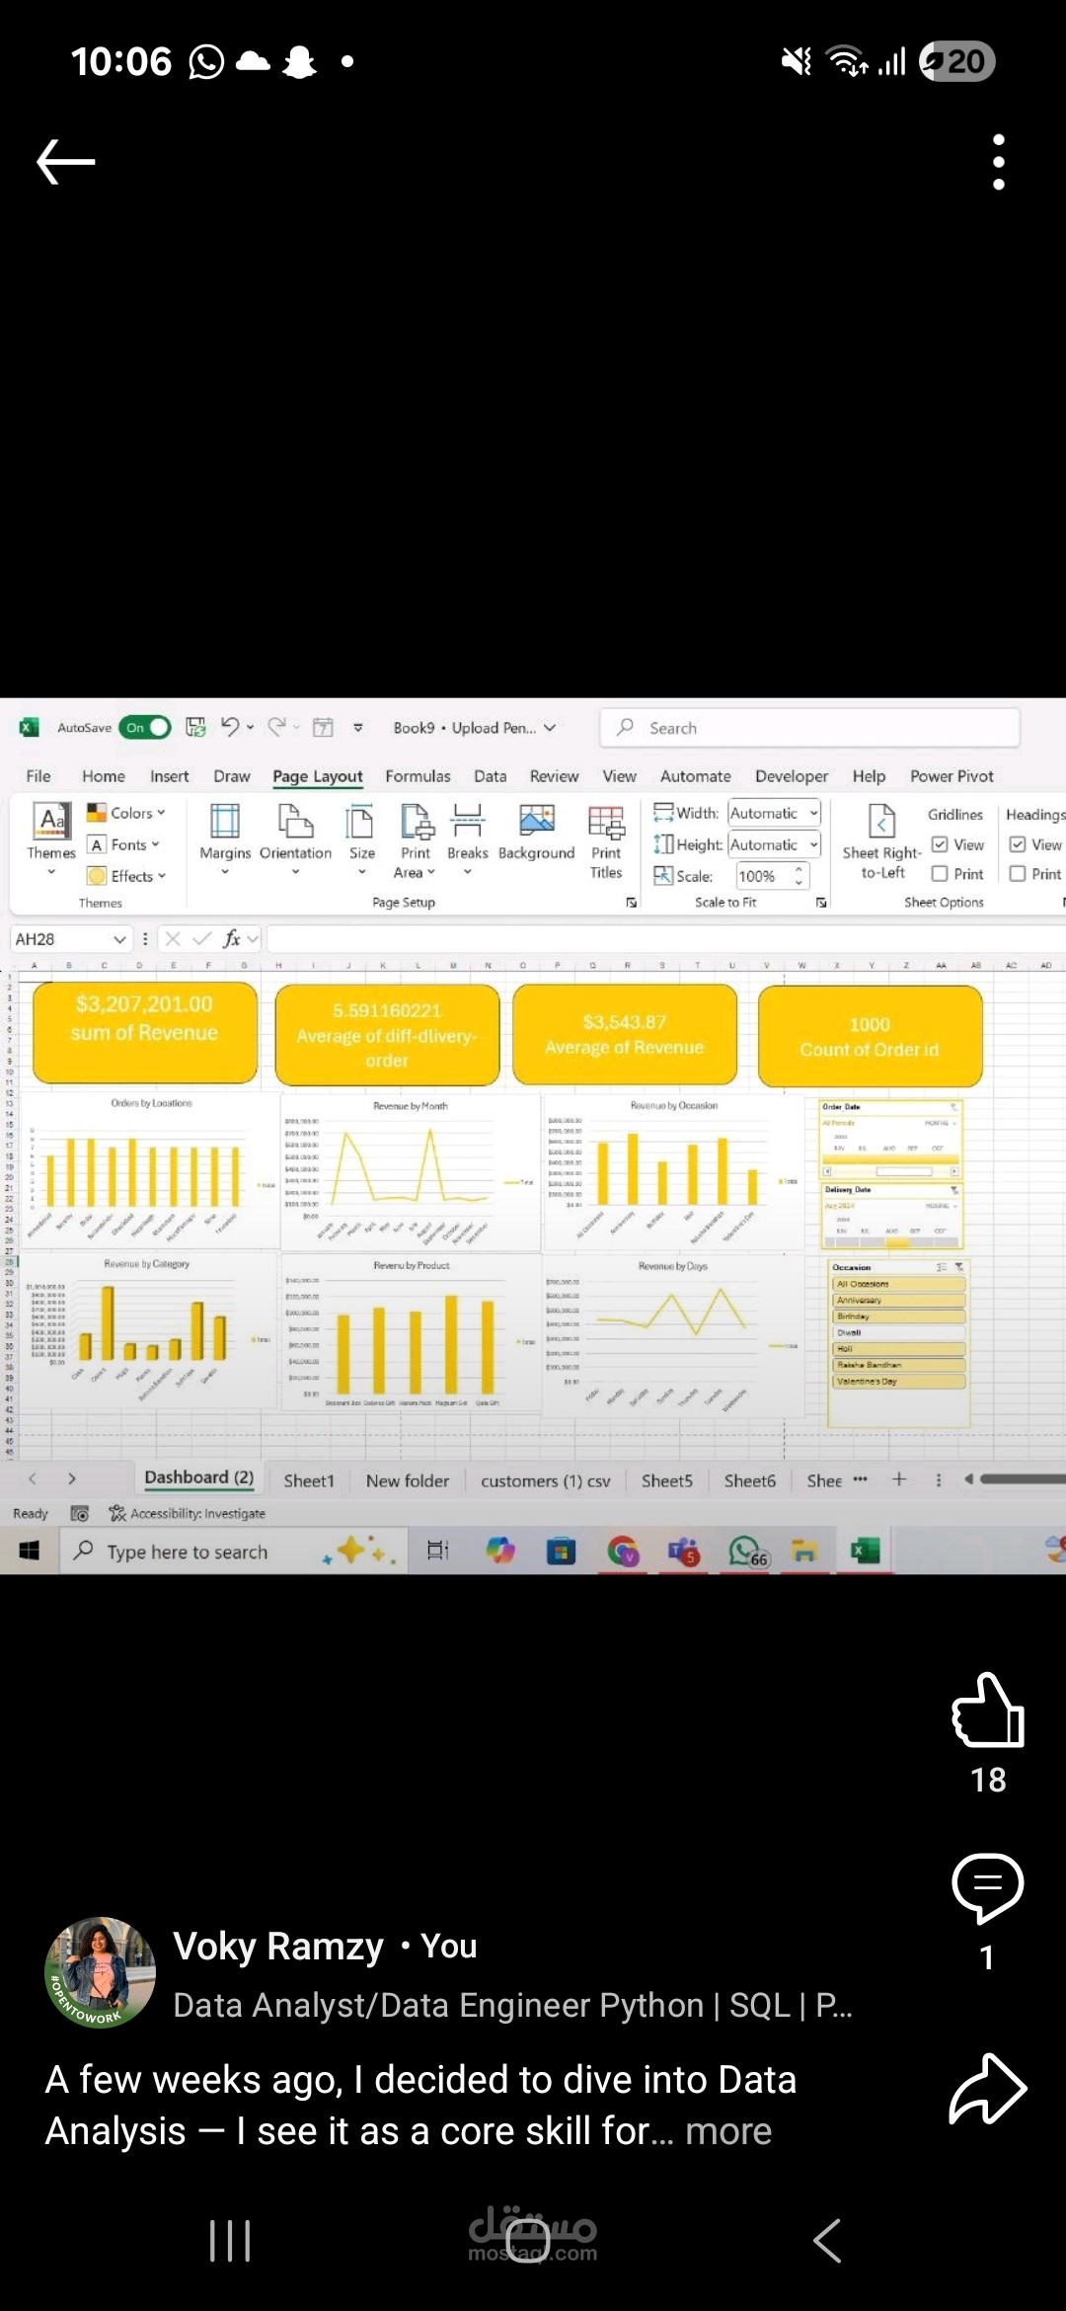Viewport: 1066px width, 2311px height.
Task: Click the Undo icon in Excel
Action: 229,728
